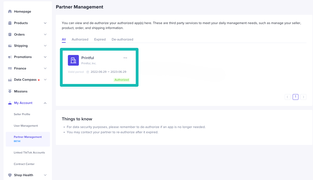Open Finance from the sidebar icon
The width and height of the screenshot is (313, 180).
(10, 68)
